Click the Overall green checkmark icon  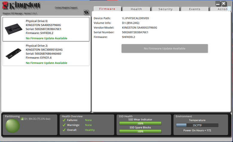point(64,130)
